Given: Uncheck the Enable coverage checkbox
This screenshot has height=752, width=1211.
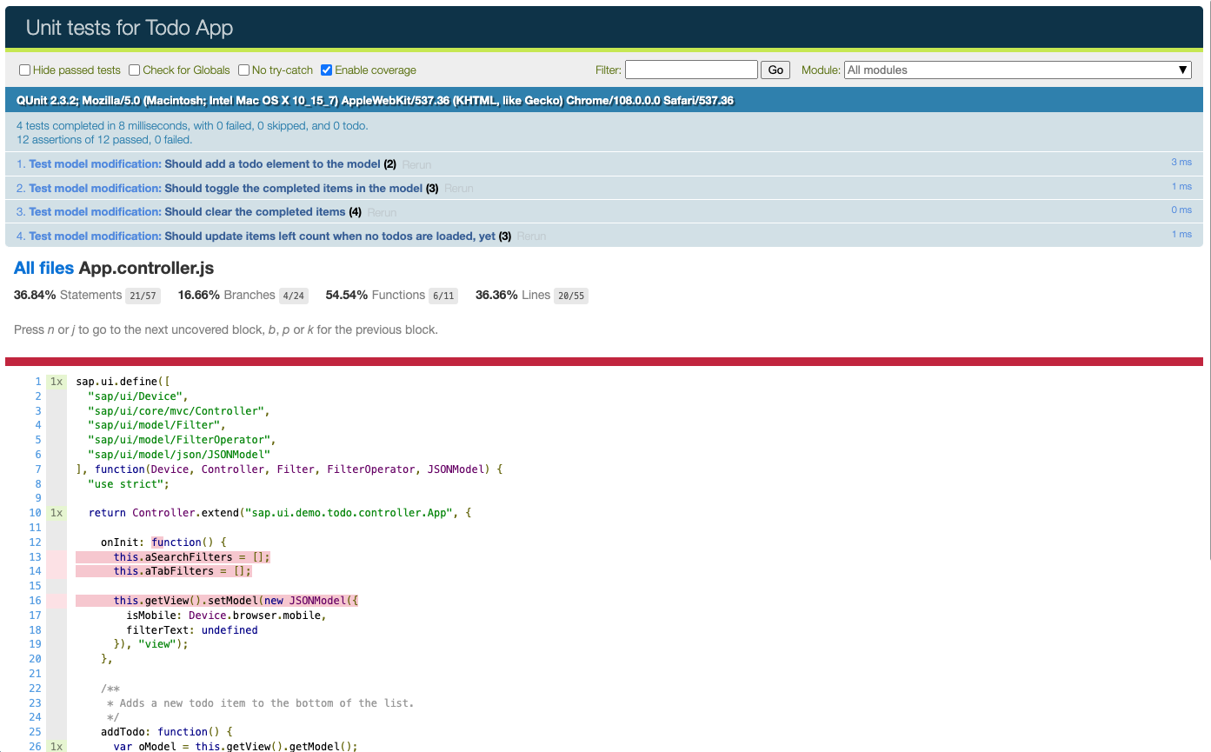Looking at the screenshot, I should click(x=326, y=70).
